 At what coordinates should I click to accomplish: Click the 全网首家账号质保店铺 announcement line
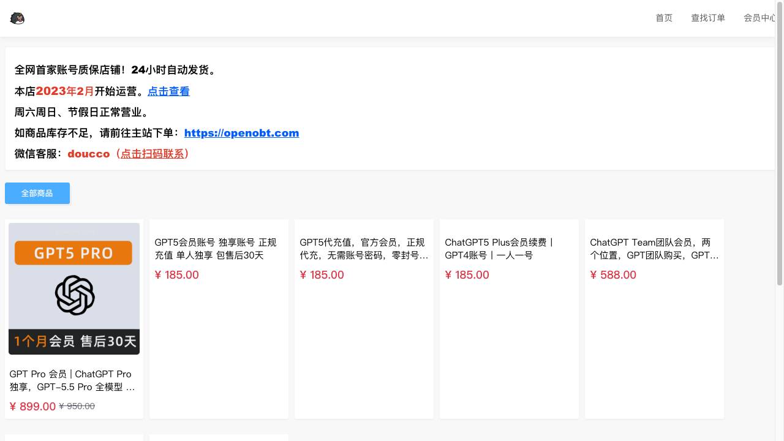pos(116,70)
